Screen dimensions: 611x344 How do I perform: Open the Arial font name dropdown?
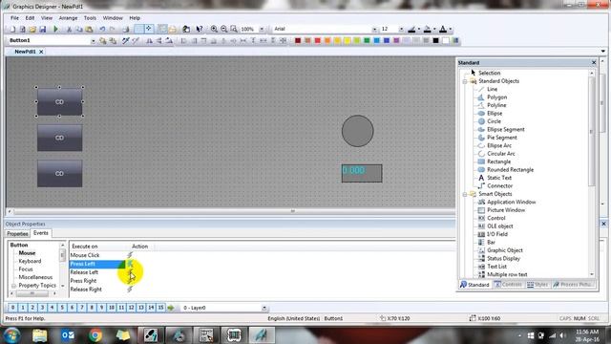pos(374,30)
